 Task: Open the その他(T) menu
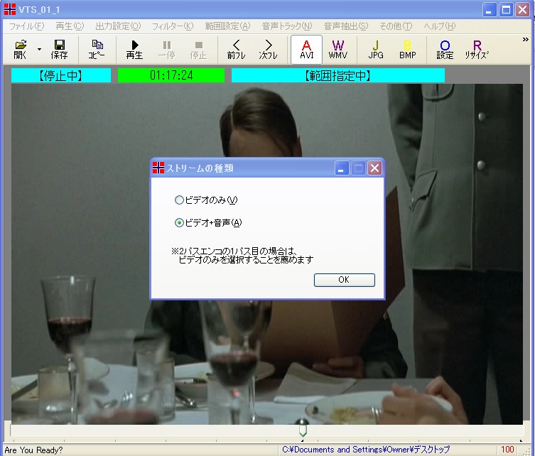coord(396,26)
